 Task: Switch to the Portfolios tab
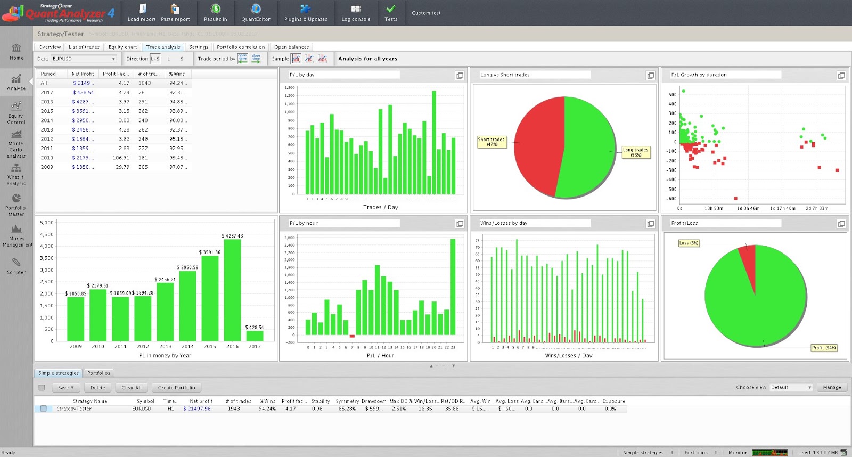pyautogui.click(x=99, y=373)
